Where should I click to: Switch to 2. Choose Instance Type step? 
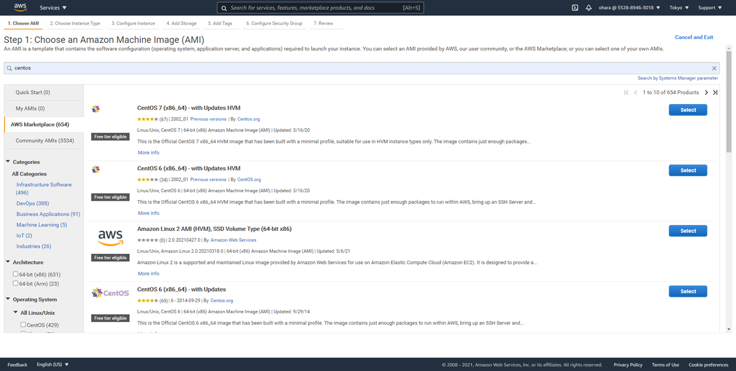(x=75, y=23)
